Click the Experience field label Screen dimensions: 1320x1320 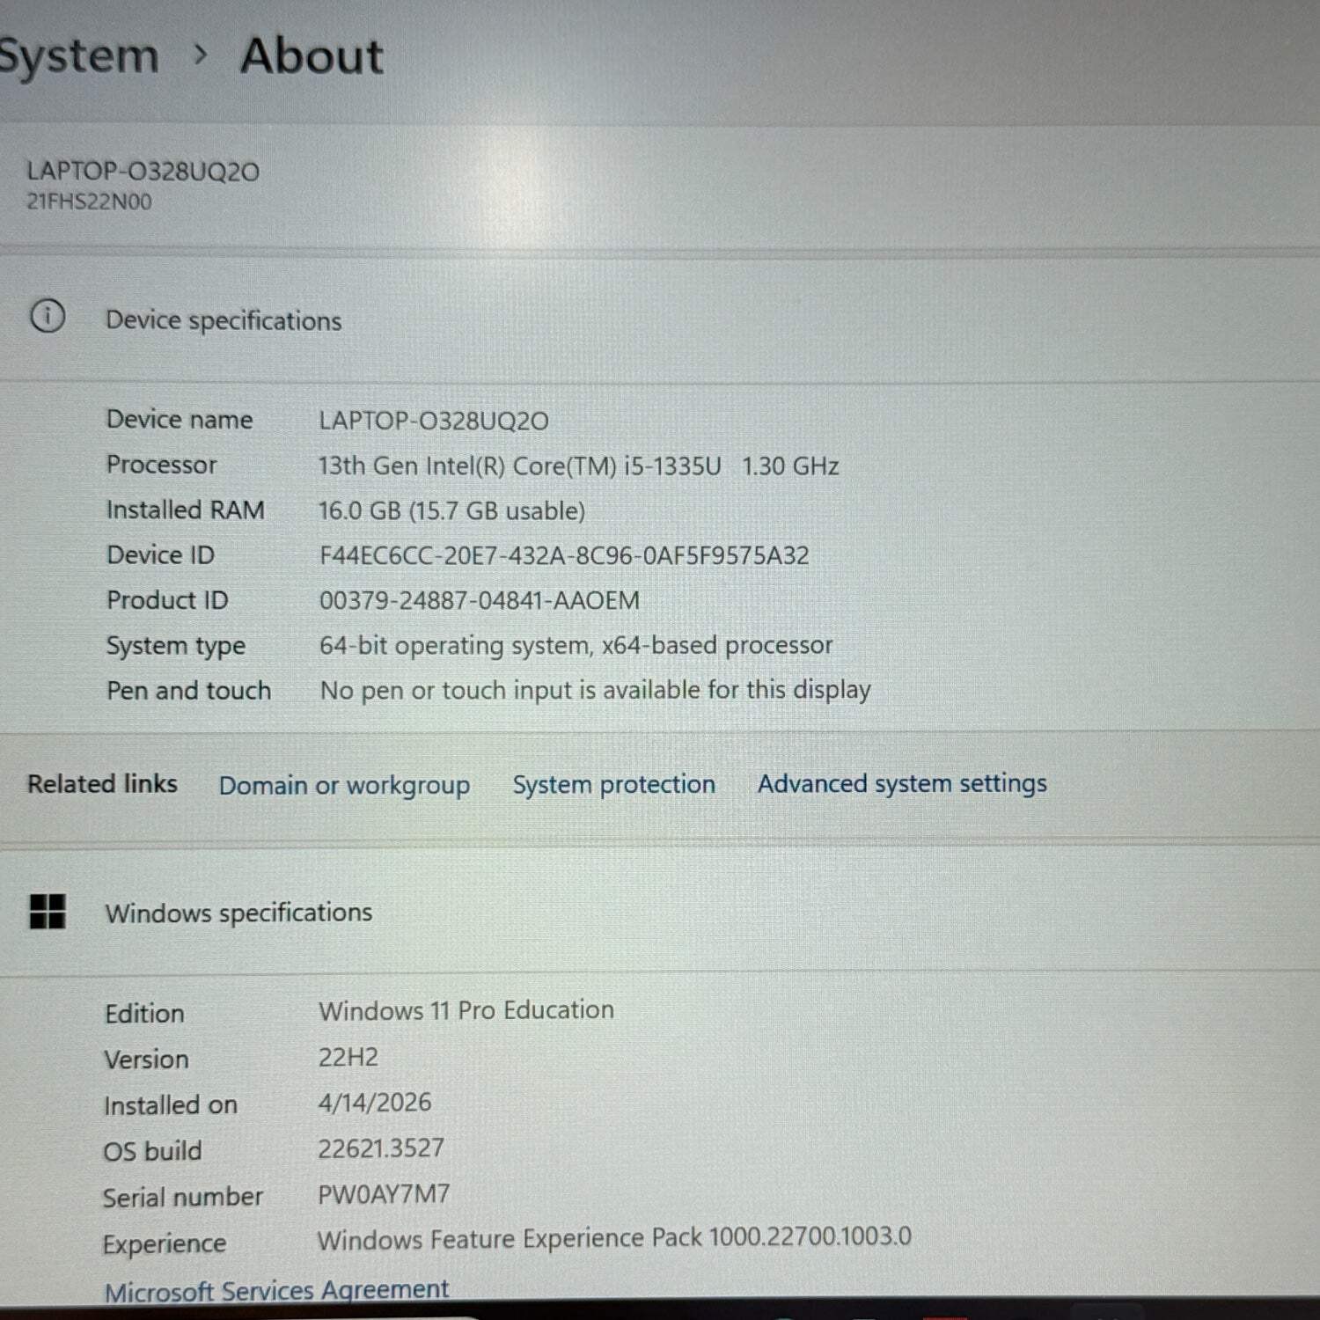[164, 1244]
